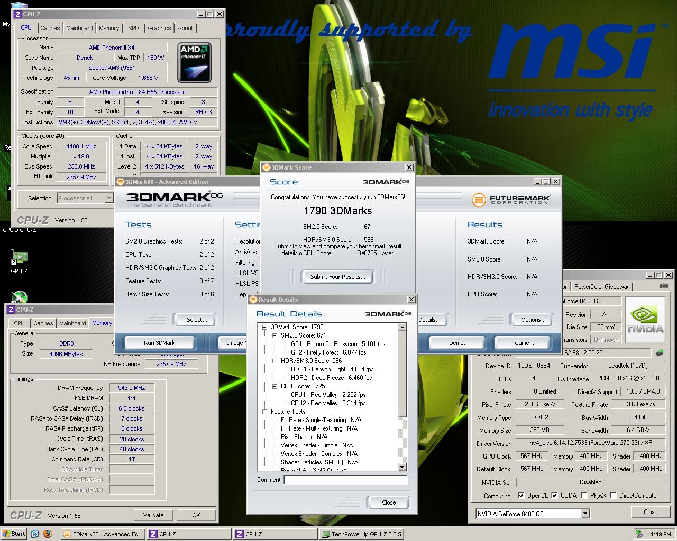Collapse the CPU Score: 6725 tree node
Image resolution: width=677 pixels, height=541 pixels.
click(x=275, y=386)
